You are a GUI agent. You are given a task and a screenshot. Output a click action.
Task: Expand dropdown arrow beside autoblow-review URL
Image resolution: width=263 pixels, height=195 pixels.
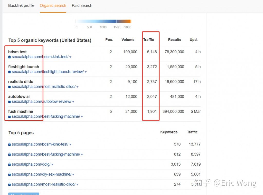[73, 102]
